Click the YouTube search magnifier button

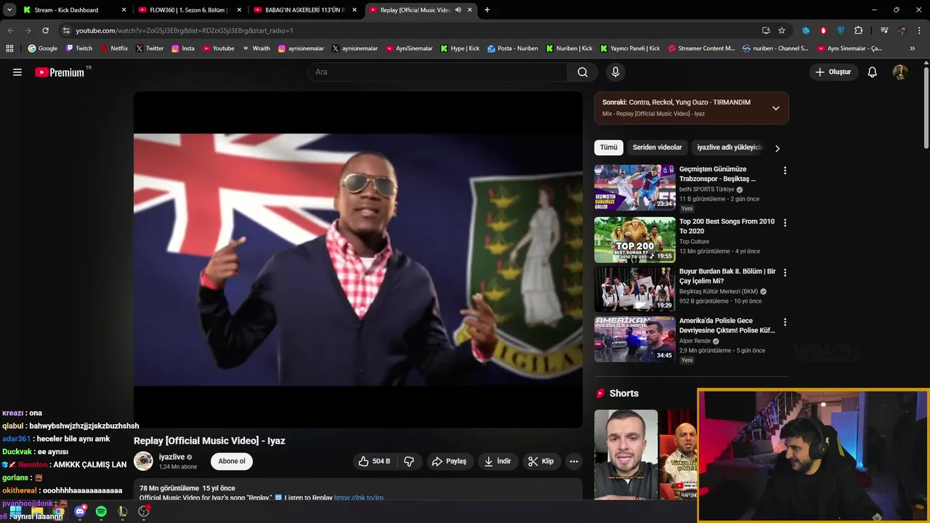[x=583, y=72]
